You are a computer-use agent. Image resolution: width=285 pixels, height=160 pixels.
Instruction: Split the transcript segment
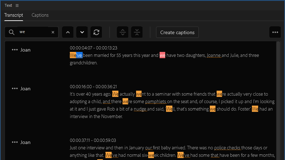pyautogui.click(x=123, y=32)
